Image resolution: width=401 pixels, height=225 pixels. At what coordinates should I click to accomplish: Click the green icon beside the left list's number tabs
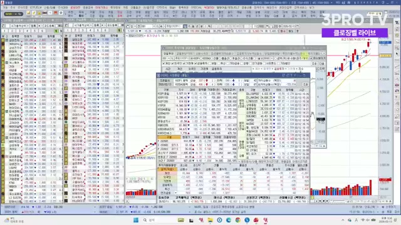click(x=56, y=31)
